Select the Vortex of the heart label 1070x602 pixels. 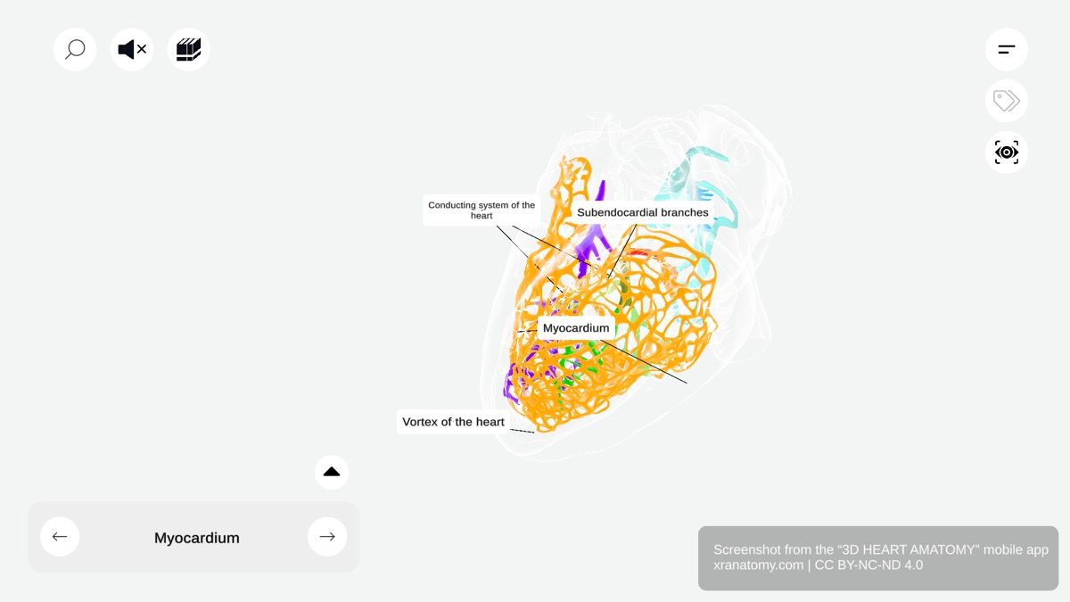click(453, 421)
